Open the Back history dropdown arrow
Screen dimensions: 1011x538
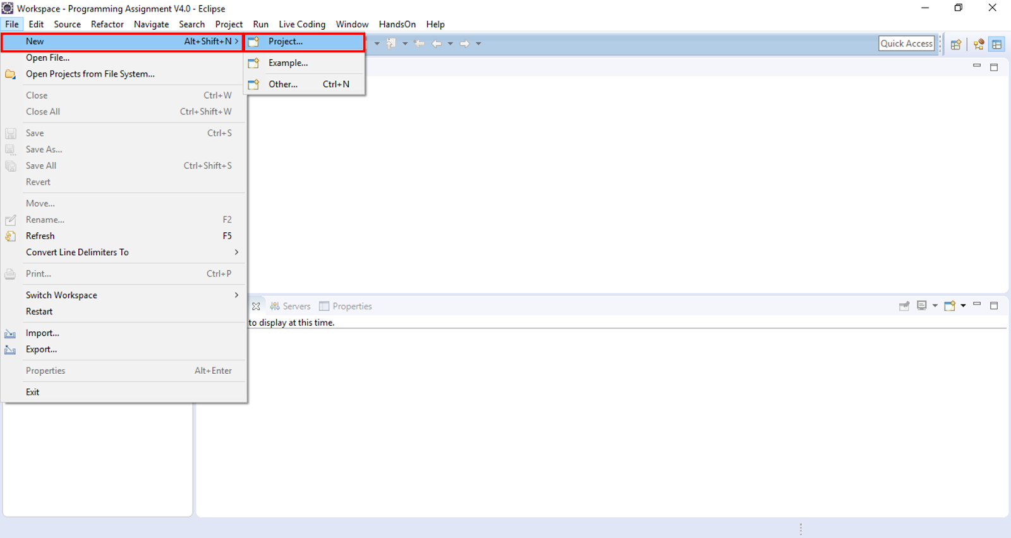(x=451, y=44)
